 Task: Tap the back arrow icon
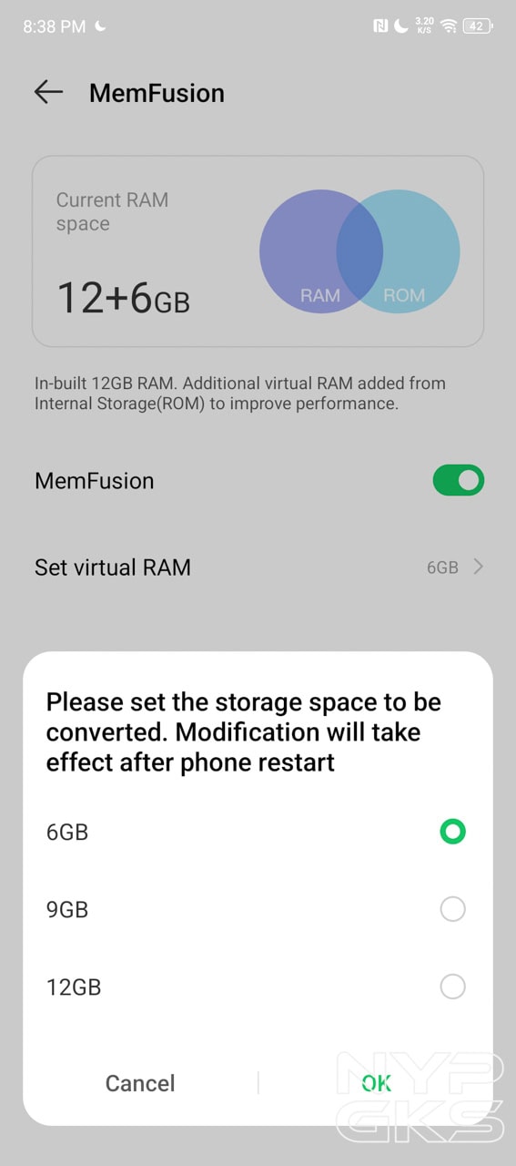[48, 92]
